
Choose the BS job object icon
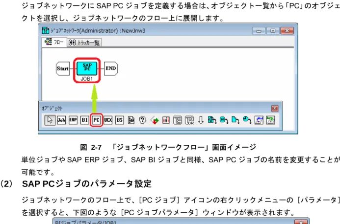(120, 120)
